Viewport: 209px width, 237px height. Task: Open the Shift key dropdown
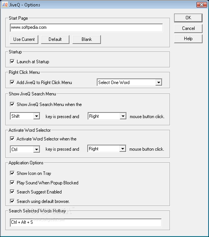coord(25,116)
